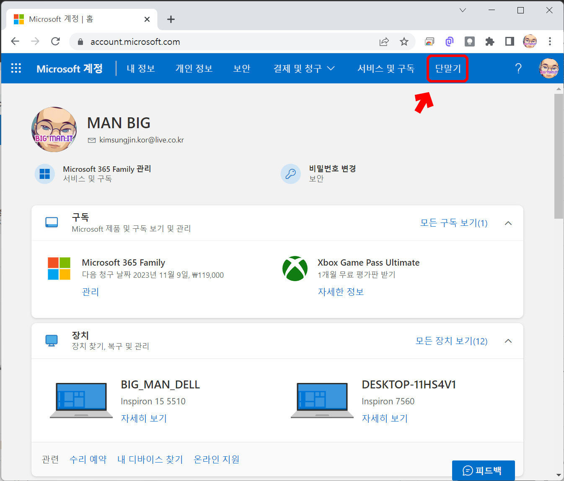Reload the page with refresh icon
Screen dimensions: 564x481
(55, 41)
